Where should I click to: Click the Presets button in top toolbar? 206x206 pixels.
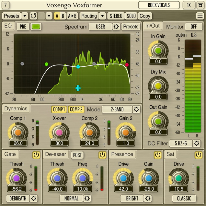[12, 16]
